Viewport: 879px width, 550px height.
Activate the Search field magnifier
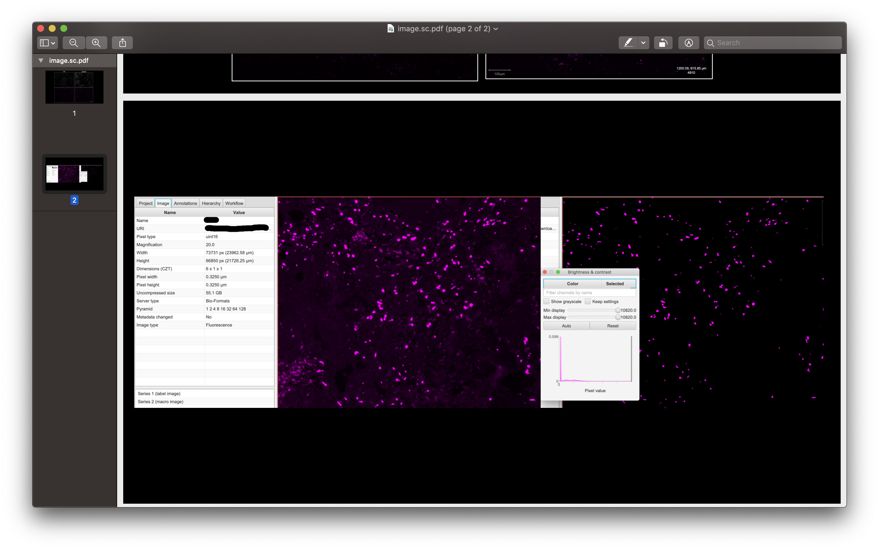click(x=711, y=43)
